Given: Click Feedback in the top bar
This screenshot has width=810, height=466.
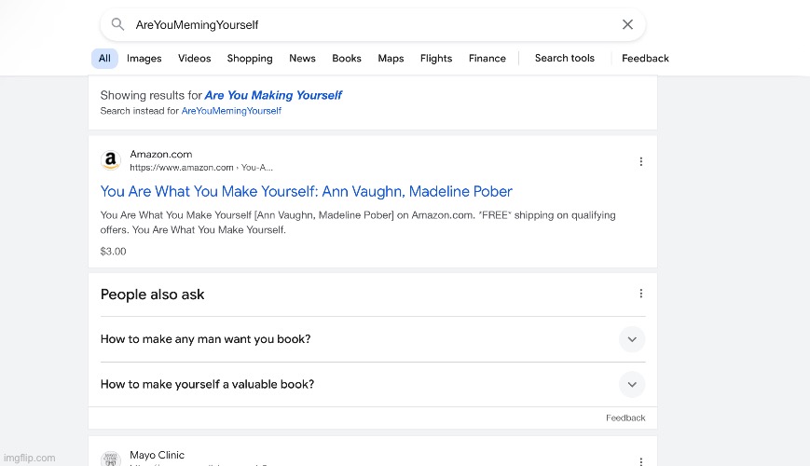Looking at the screenshot, I should click(645, 59).
